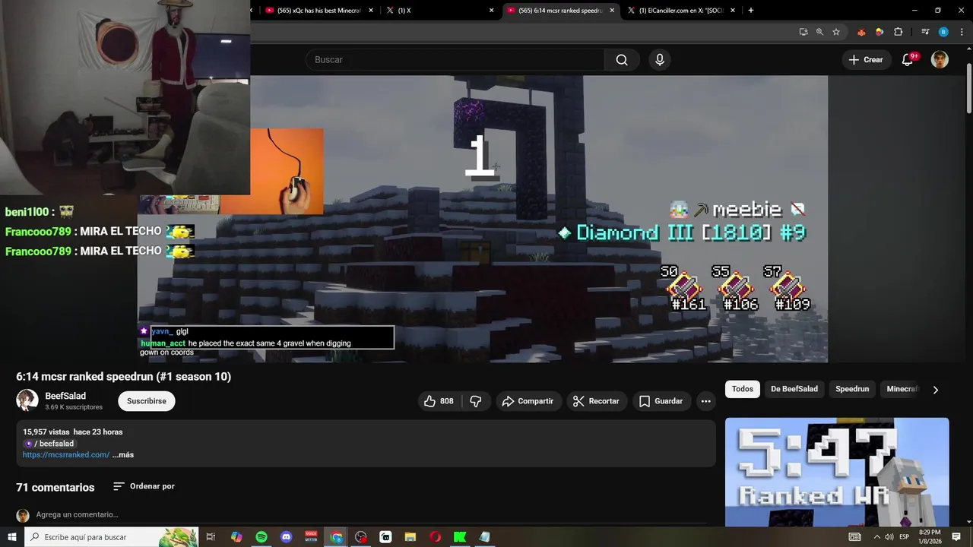Select the Speedrun filter chip
The width and height of the screenshot is (973, 547).
click(x=852, y=389)
